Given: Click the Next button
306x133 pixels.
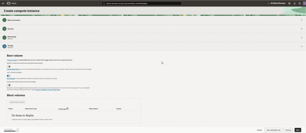Looking at the screenshot, I should (x=297, y=130).
